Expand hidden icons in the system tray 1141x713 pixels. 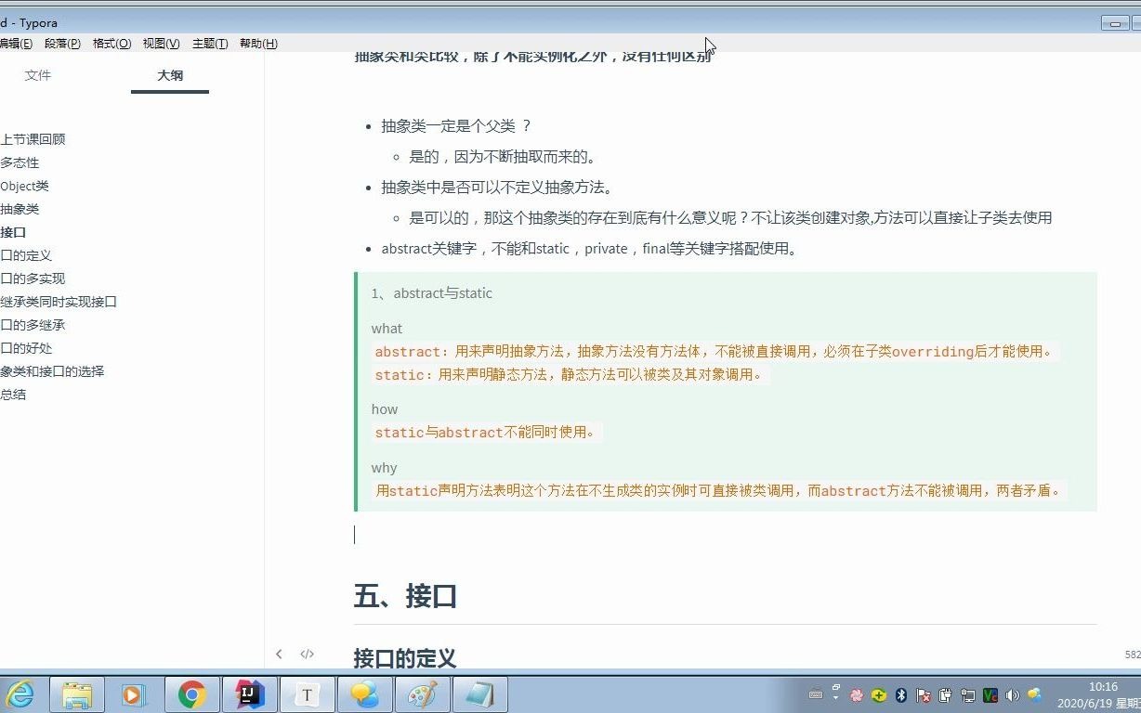836,697
